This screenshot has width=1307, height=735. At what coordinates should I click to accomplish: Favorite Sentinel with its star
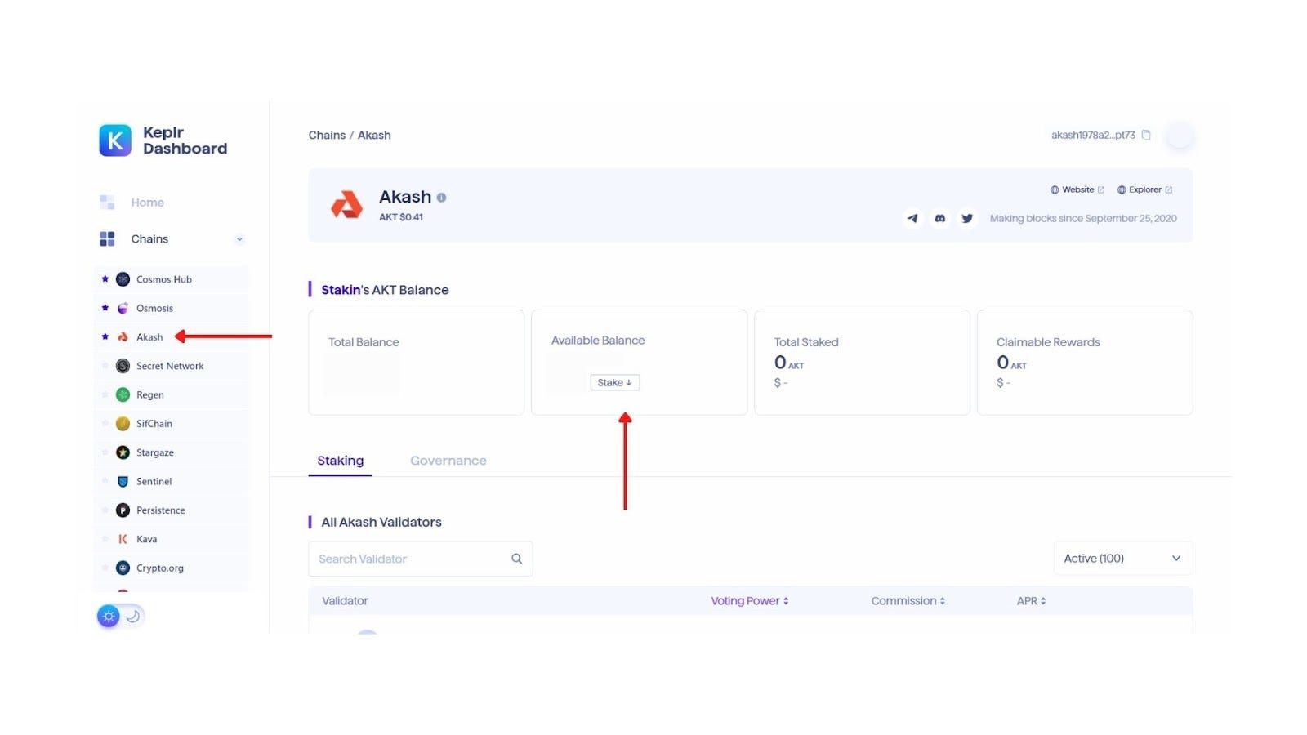[x=105, y=482]
